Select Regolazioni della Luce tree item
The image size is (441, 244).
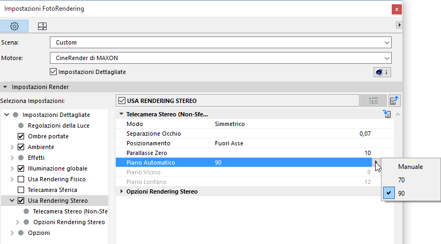[58, 125]
